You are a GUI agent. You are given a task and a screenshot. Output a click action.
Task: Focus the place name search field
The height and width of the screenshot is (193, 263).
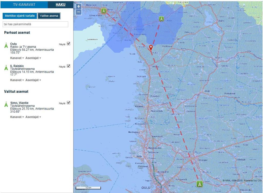click(35, 24)
